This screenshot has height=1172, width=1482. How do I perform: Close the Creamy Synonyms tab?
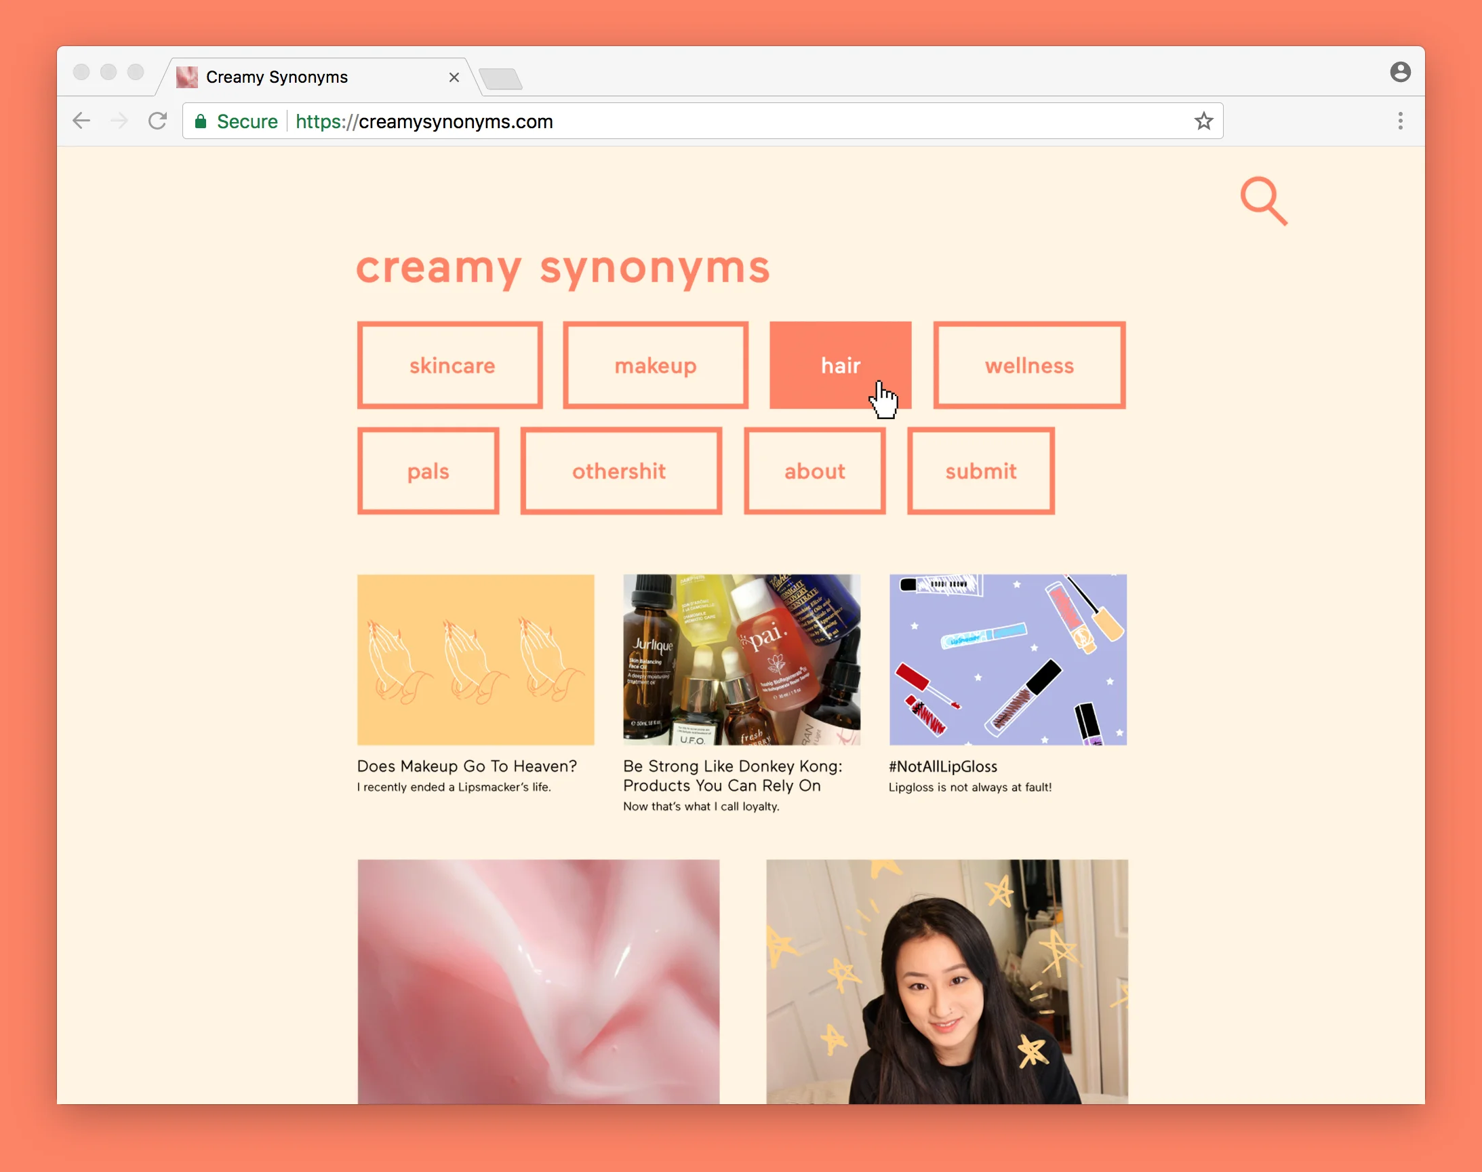454,77
